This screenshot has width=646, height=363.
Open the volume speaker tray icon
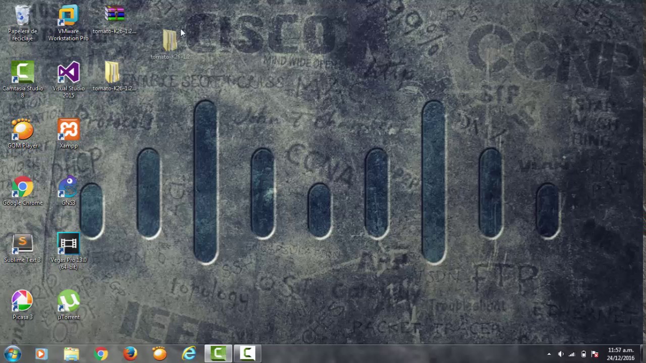[x=561, y=354]
